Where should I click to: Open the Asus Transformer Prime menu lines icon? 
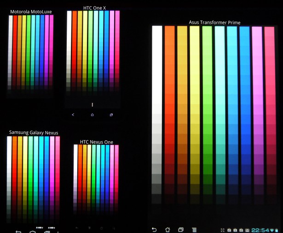(194, 230)
